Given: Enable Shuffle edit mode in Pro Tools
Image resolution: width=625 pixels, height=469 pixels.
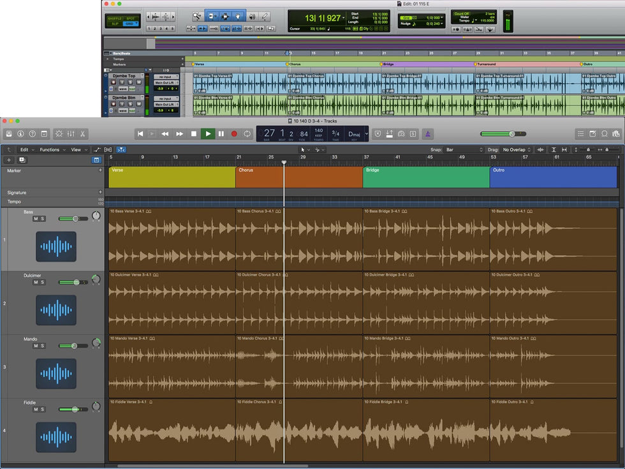Looking at the screenshot, I should 115,17.
